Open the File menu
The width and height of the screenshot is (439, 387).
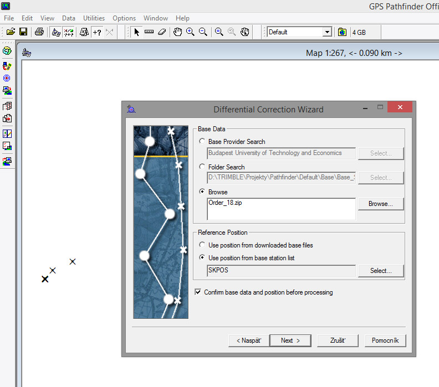pyautogui.click(x=9, y=18)
